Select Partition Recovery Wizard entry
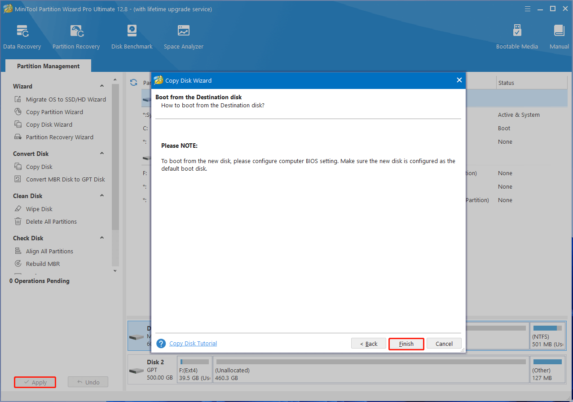This screenshot has height=402, width=573. tap(60, 137)
